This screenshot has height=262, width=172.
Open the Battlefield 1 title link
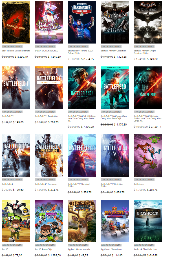click(8, 116)
